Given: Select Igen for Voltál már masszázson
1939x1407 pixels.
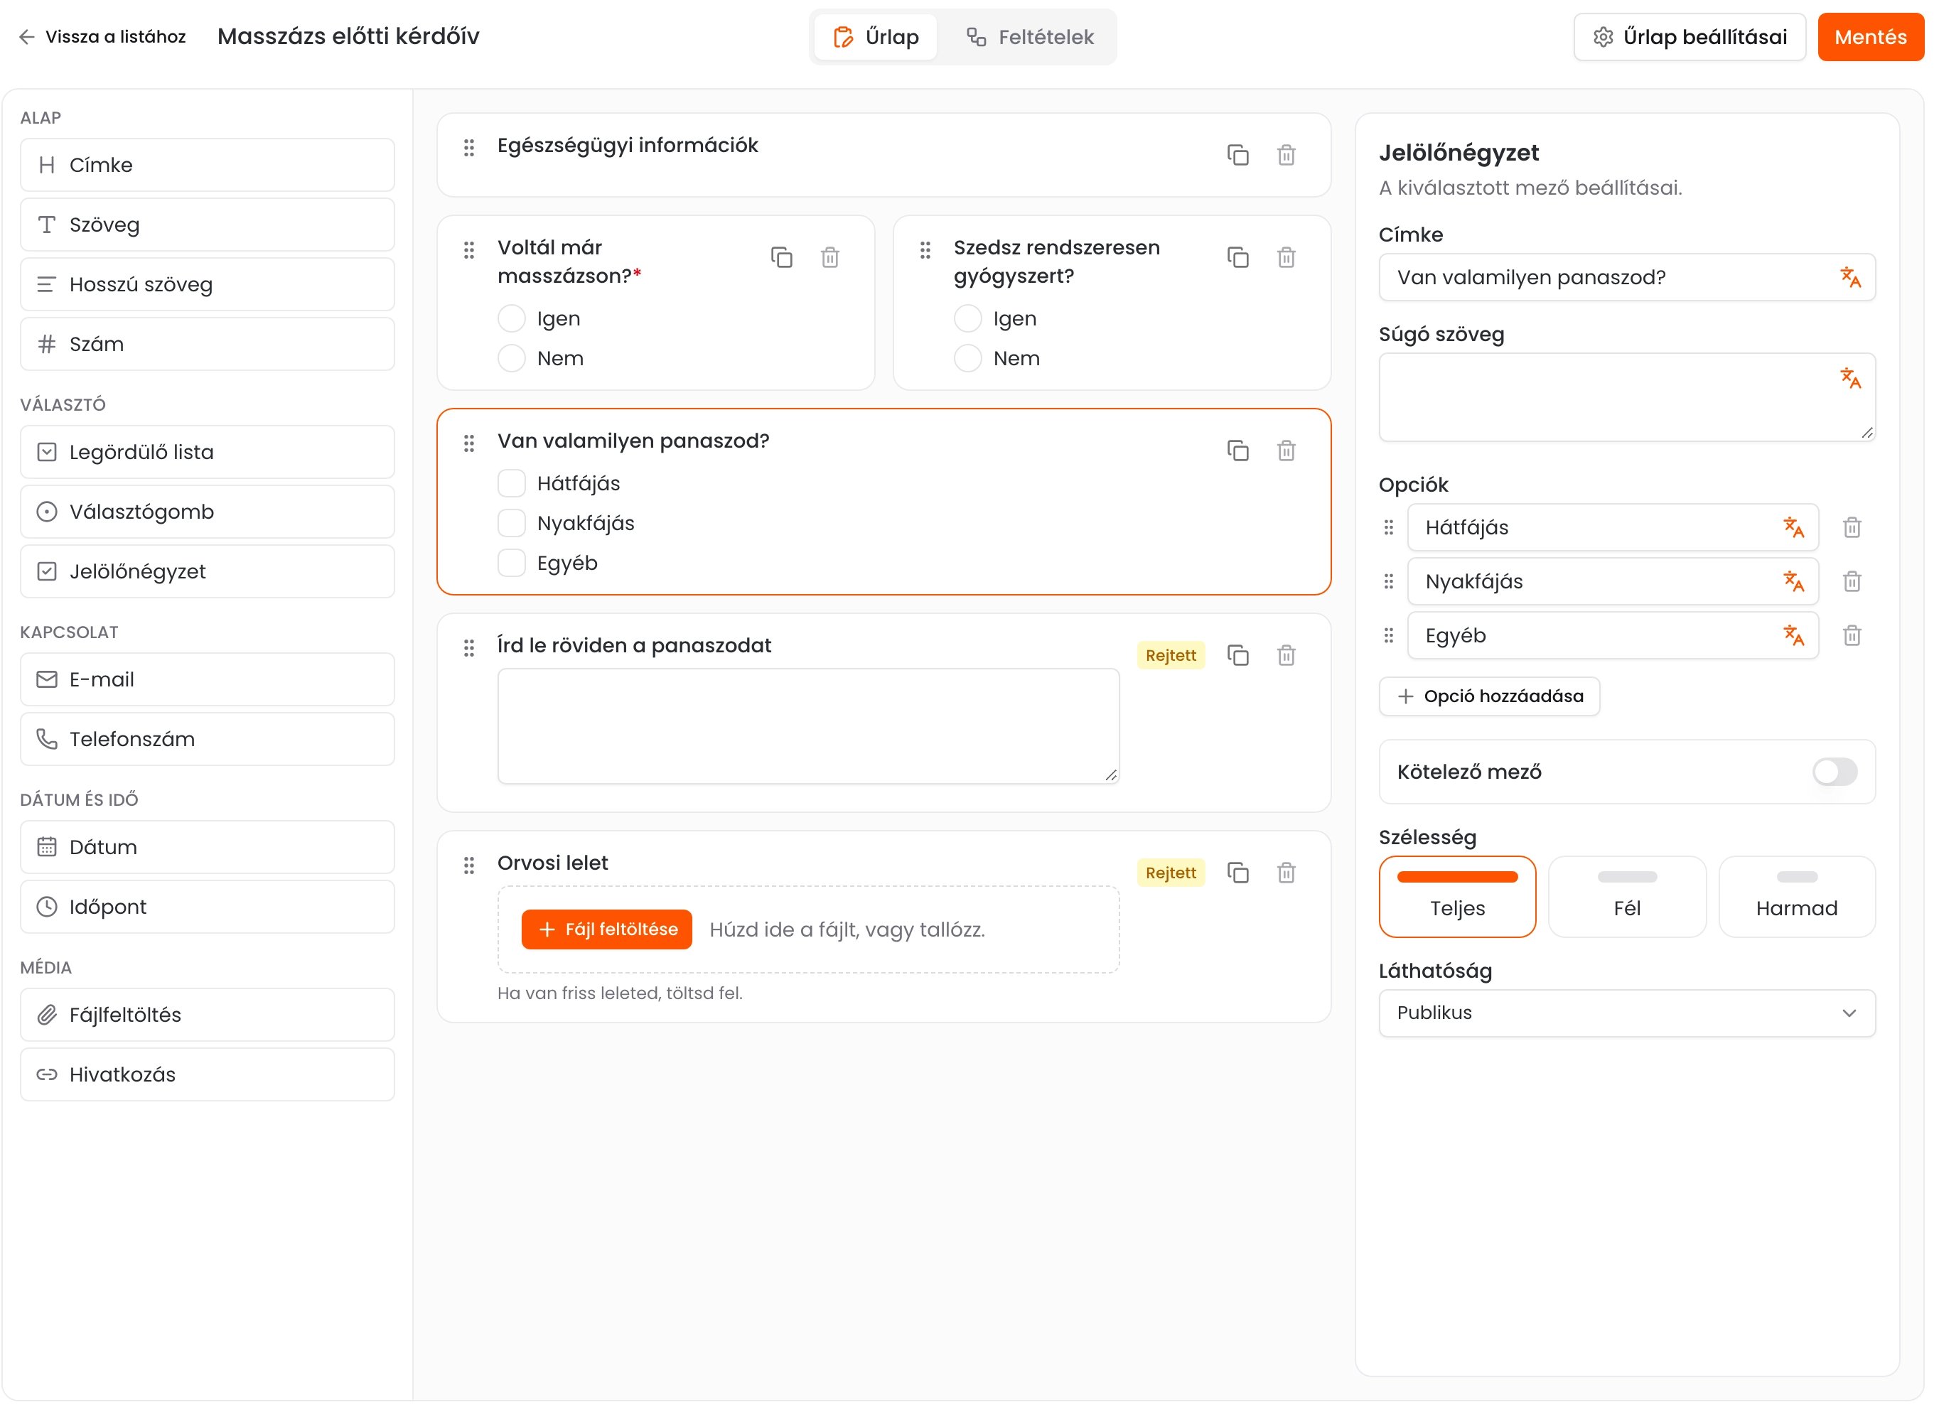Looking at the screenshot, I should tap(511, 319).
